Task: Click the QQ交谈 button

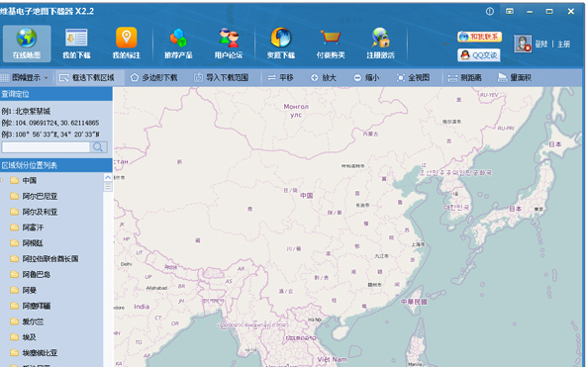Action: (x=479, y=55)
